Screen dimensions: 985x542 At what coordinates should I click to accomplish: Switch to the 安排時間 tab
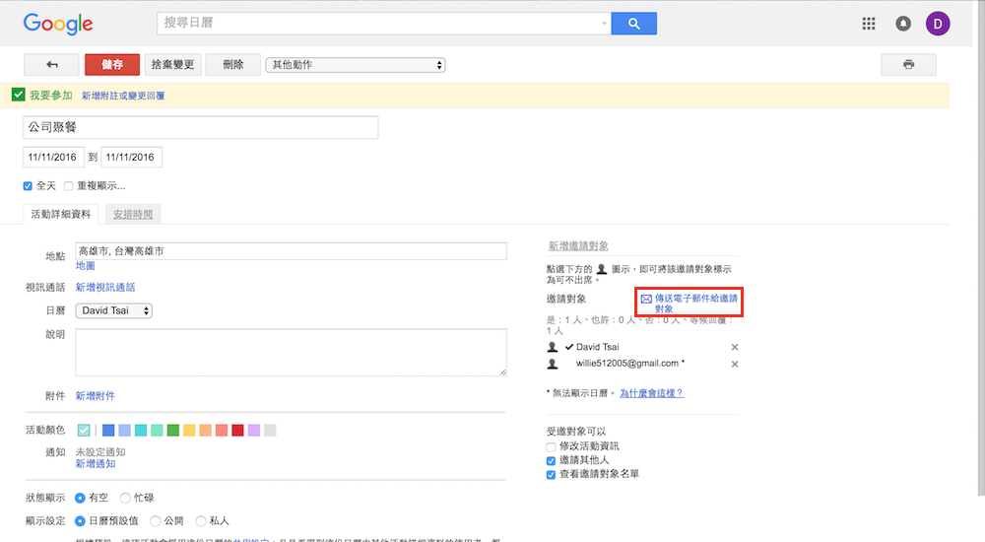coord(133,214)
